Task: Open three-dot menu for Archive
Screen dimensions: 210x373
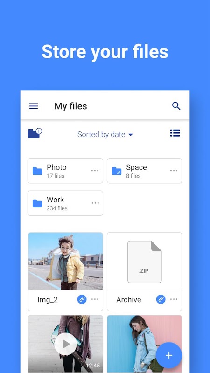Action: (174, 299)
